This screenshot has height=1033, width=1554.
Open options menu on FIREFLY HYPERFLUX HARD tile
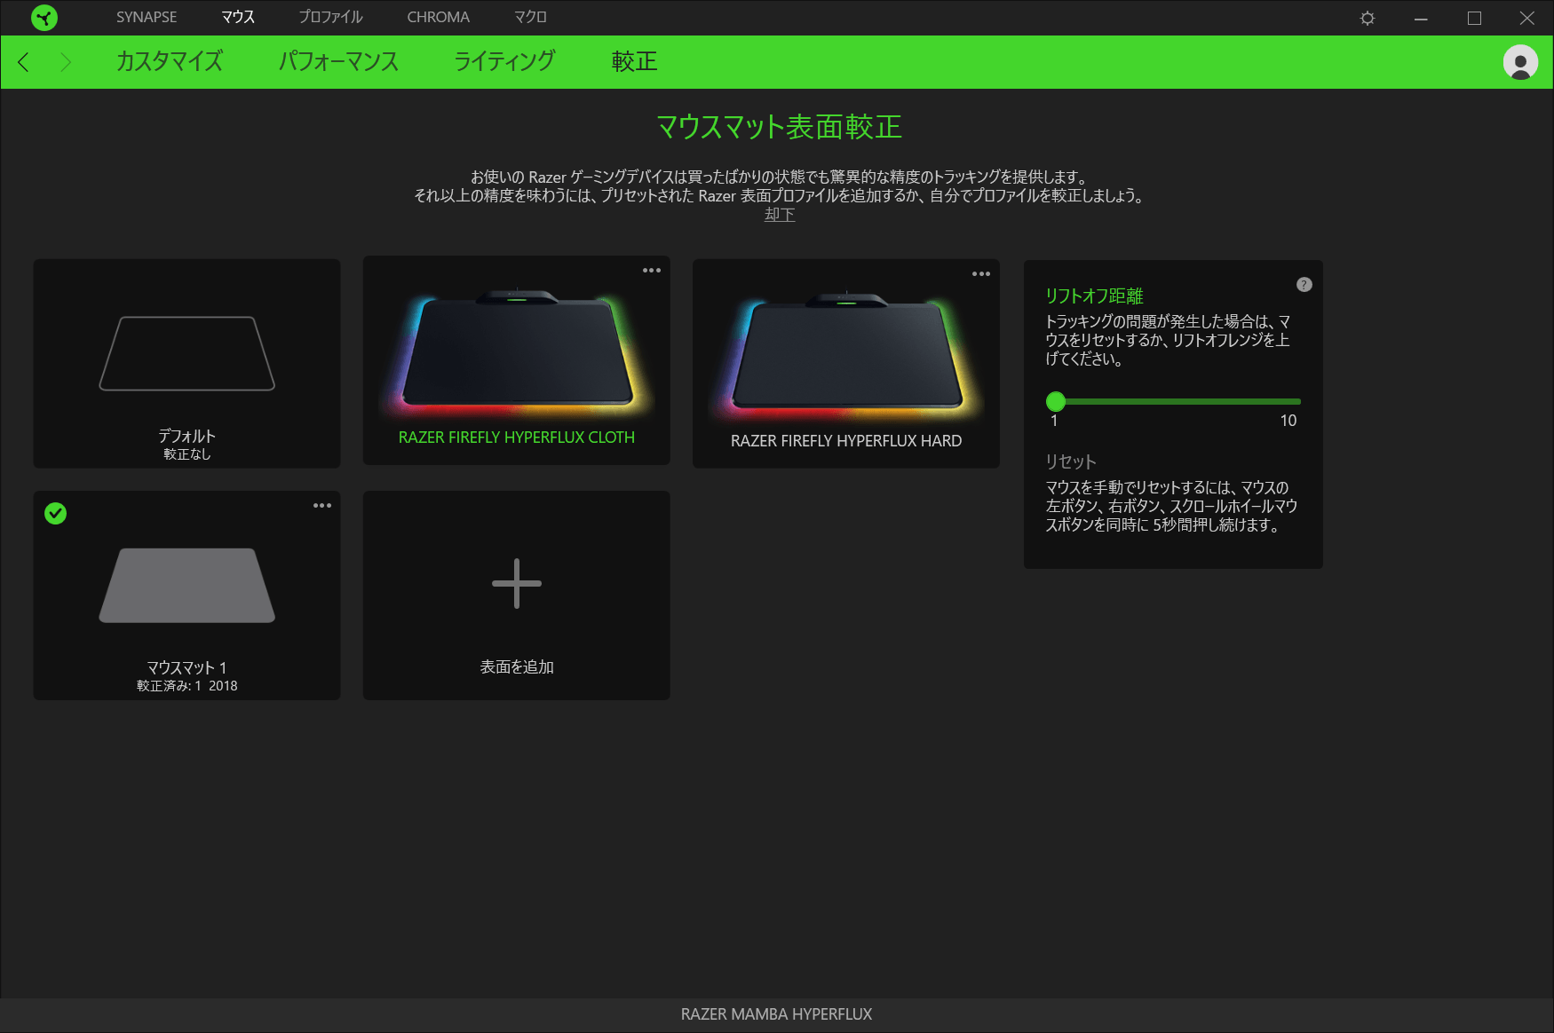coord(980,273)
